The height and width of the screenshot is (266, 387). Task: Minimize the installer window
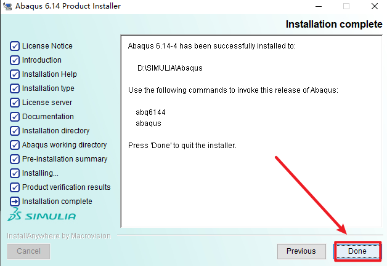(x=317, y=6)
